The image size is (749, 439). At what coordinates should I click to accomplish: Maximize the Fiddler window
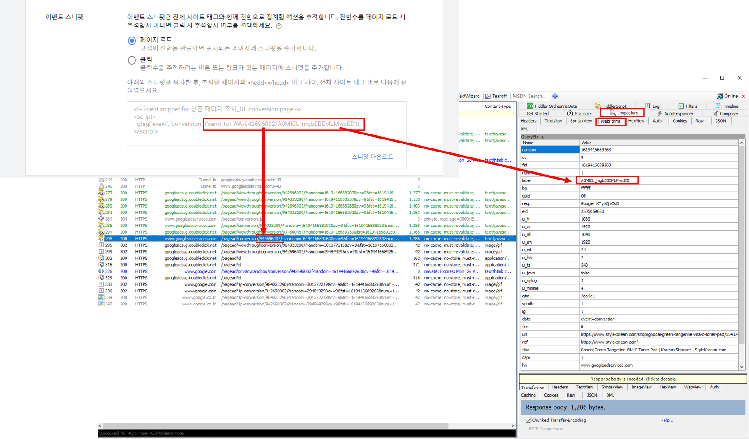[x=722, y=78]
